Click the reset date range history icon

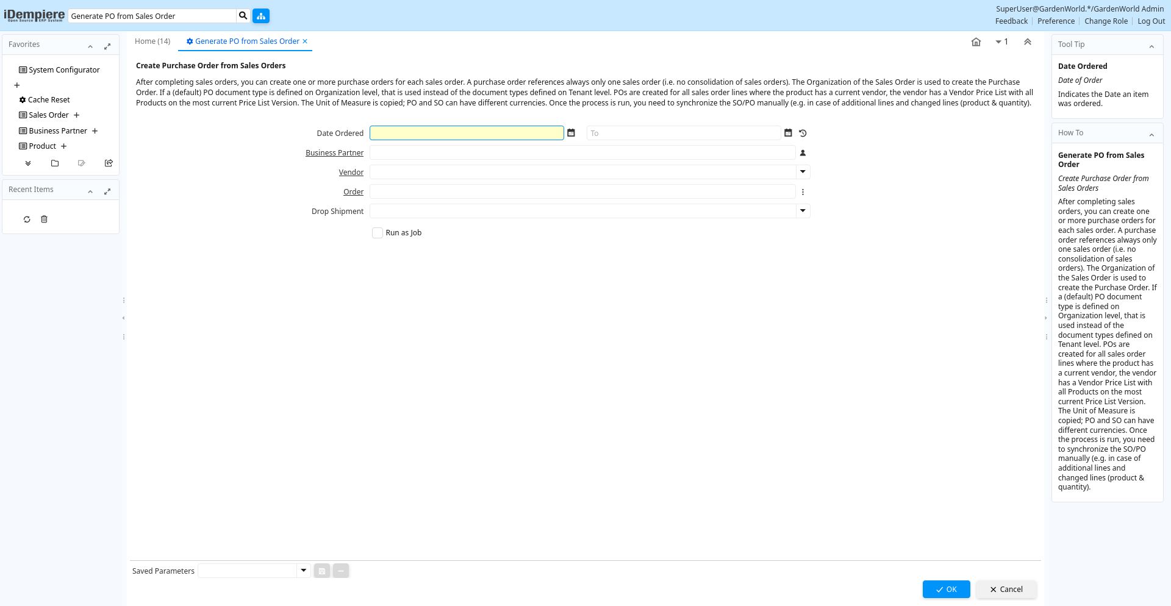[803, 133]
